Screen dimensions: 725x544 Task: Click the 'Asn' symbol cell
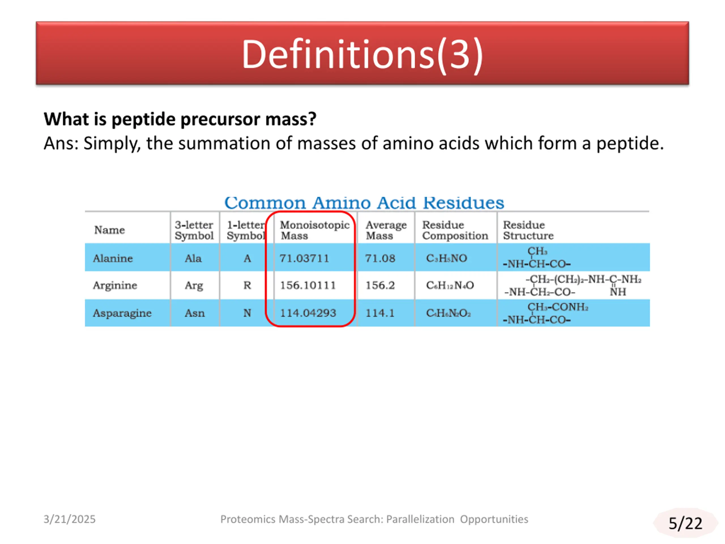coord(194,313)
